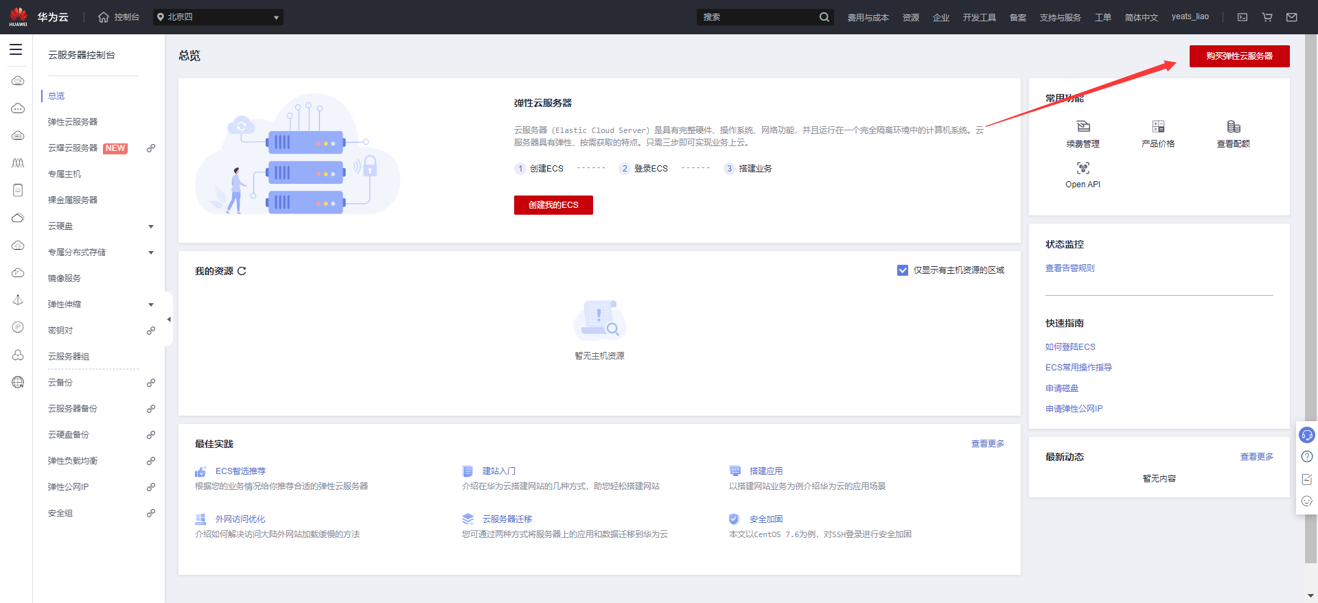Screen dimensions: 1318x603
Task: Toggle 仅显示有主机资源的区域 checkbox
Action: click(903, 270)
